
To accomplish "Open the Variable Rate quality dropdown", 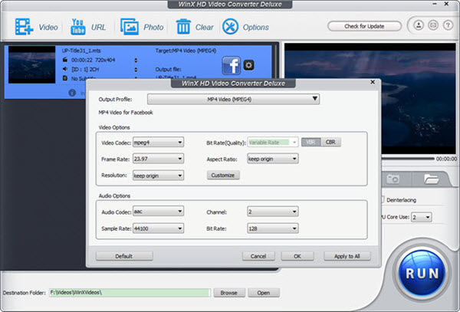I will pos(273,143).
